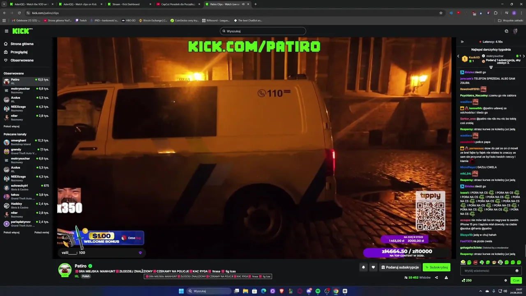Screen dimensions: 526x296
Task: Switch to Stream - Kick Dashboard tab
Action: coord(129,4)
